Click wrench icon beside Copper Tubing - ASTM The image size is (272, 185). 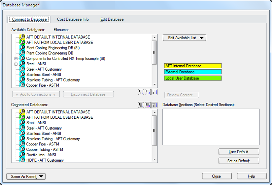(22, 149)
